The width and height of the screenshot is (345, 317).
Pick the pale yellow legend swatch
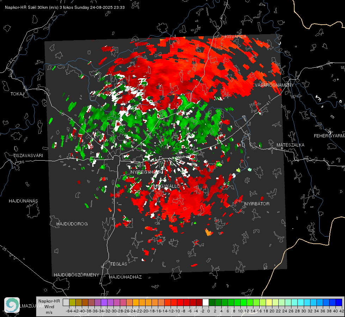point(269,302)
